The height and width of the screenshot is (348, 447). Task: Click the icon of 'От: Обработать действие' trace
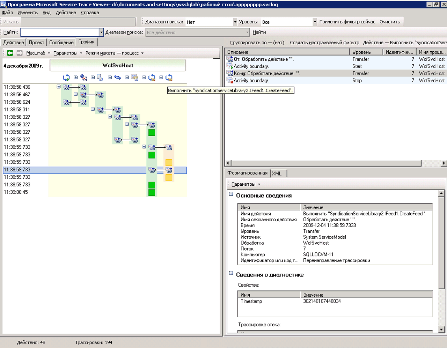click(x=230, y=59)
